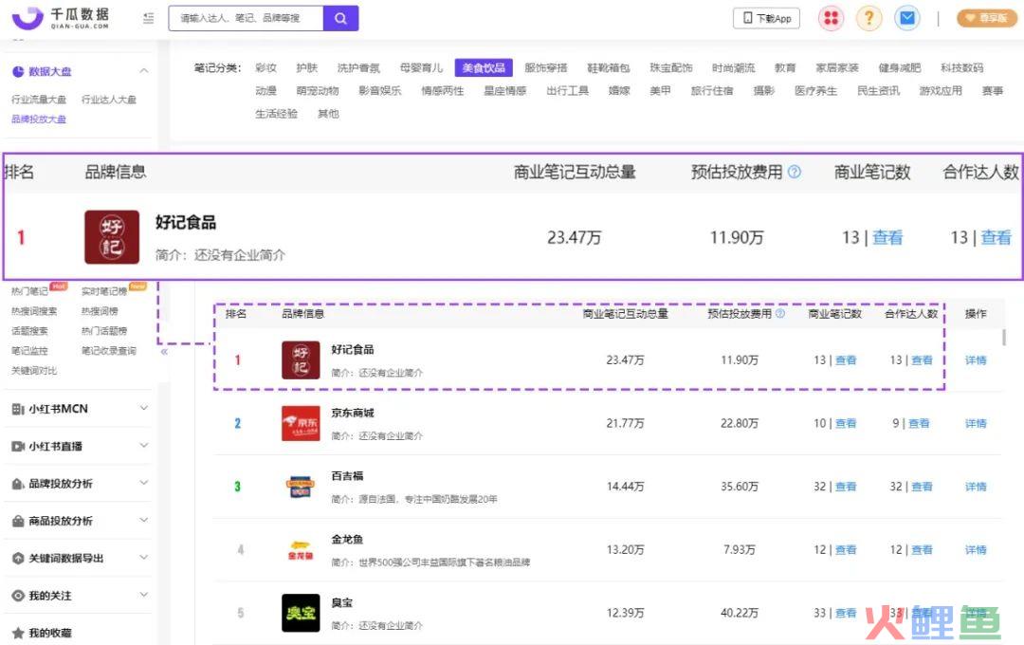The image size is (1024, 645).
Task: Click the search magnifier button
Action: [x=340, y=18]
